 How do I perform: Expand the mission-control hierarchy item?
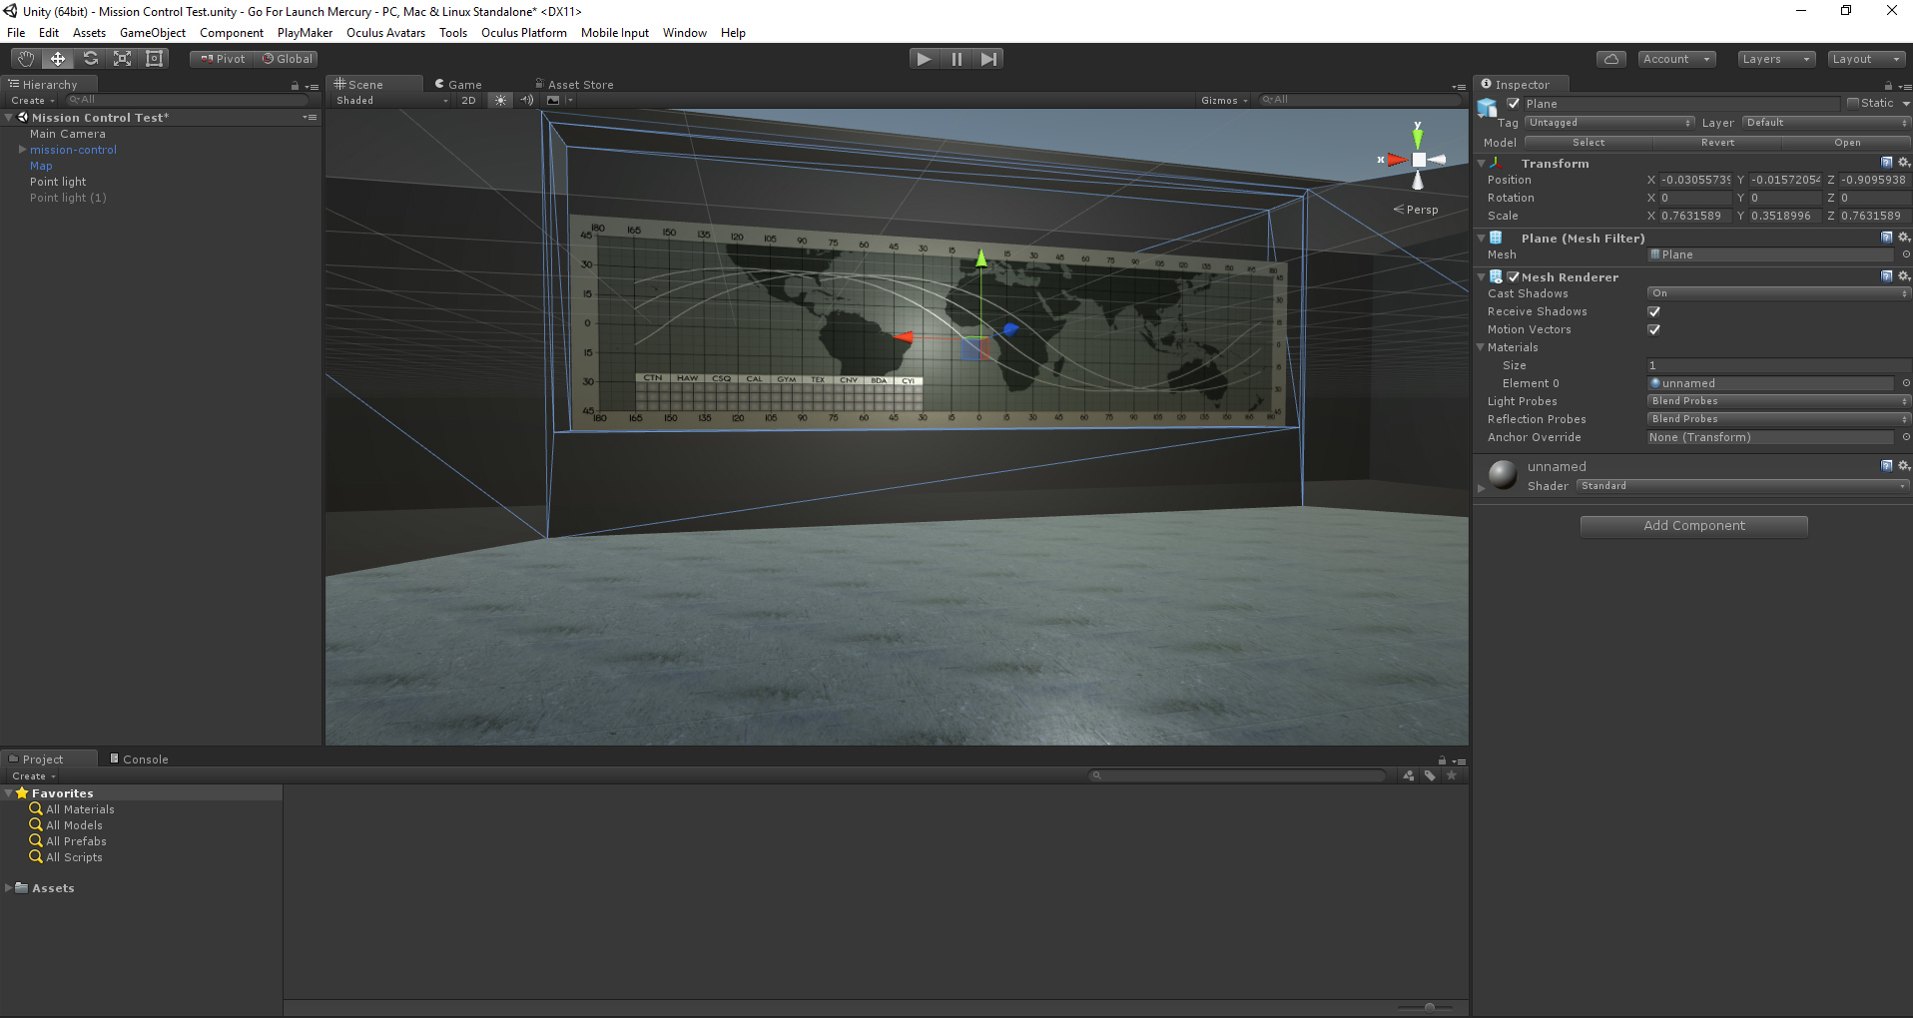(22, 150)
